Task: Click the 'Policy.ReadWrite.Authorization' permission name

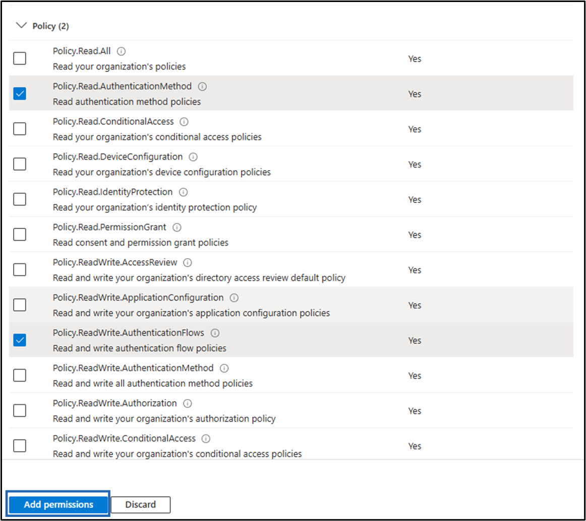Action: [x=115, y=403]
